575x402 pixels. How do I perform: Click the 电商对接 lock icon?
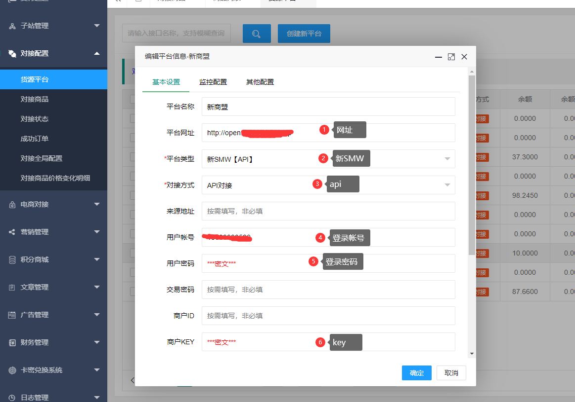[x=12, y=205]
